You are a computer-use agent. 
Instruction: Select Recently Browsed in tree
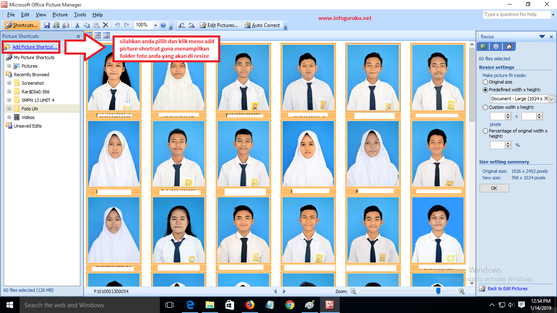[x=31, y=75]
